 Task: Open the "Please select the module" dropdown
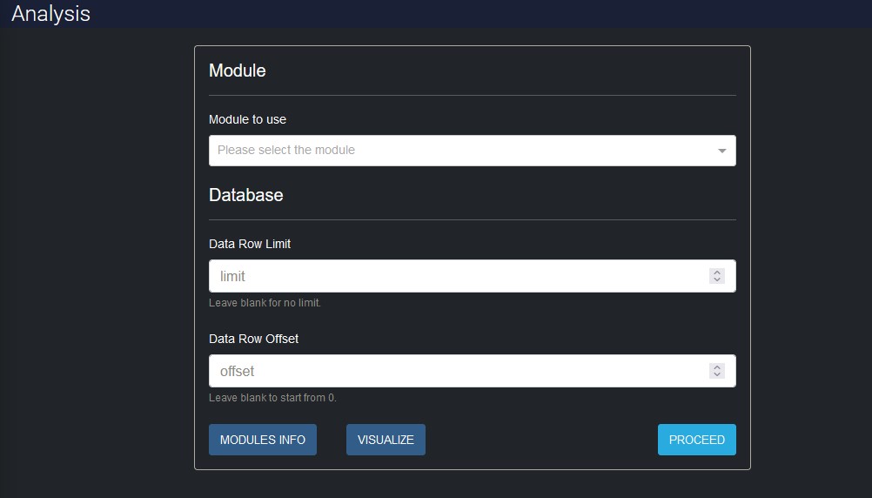click(x=461, y=150)
